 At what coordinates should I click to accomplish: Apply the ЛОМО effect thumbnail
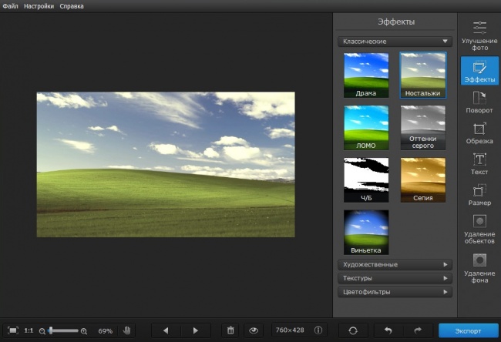[x=366, y=128]
